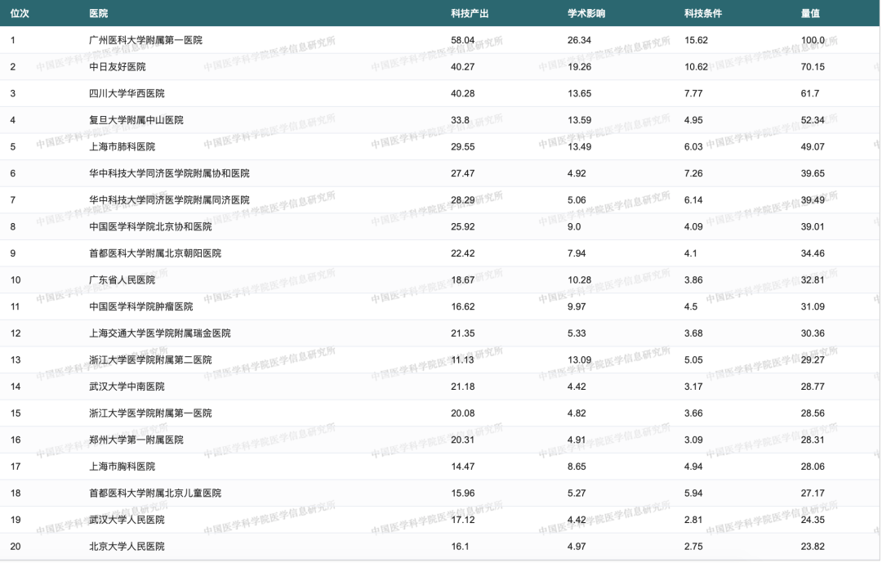Click 科技产出 value 11.13

tap(462, 360)
